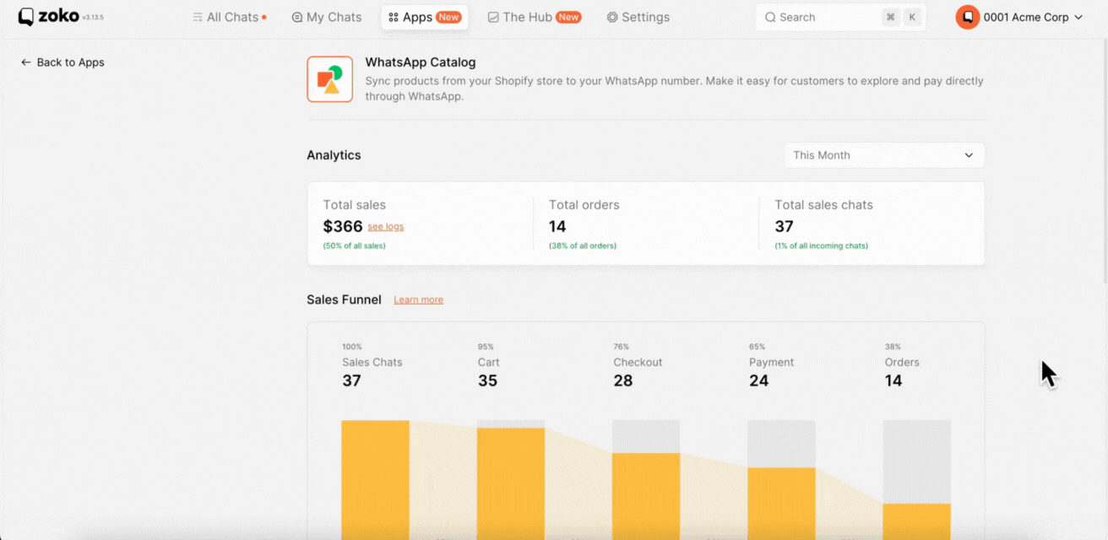Click the Sales Chats funnel bar
1108x540 pixels.
[375, 479]
